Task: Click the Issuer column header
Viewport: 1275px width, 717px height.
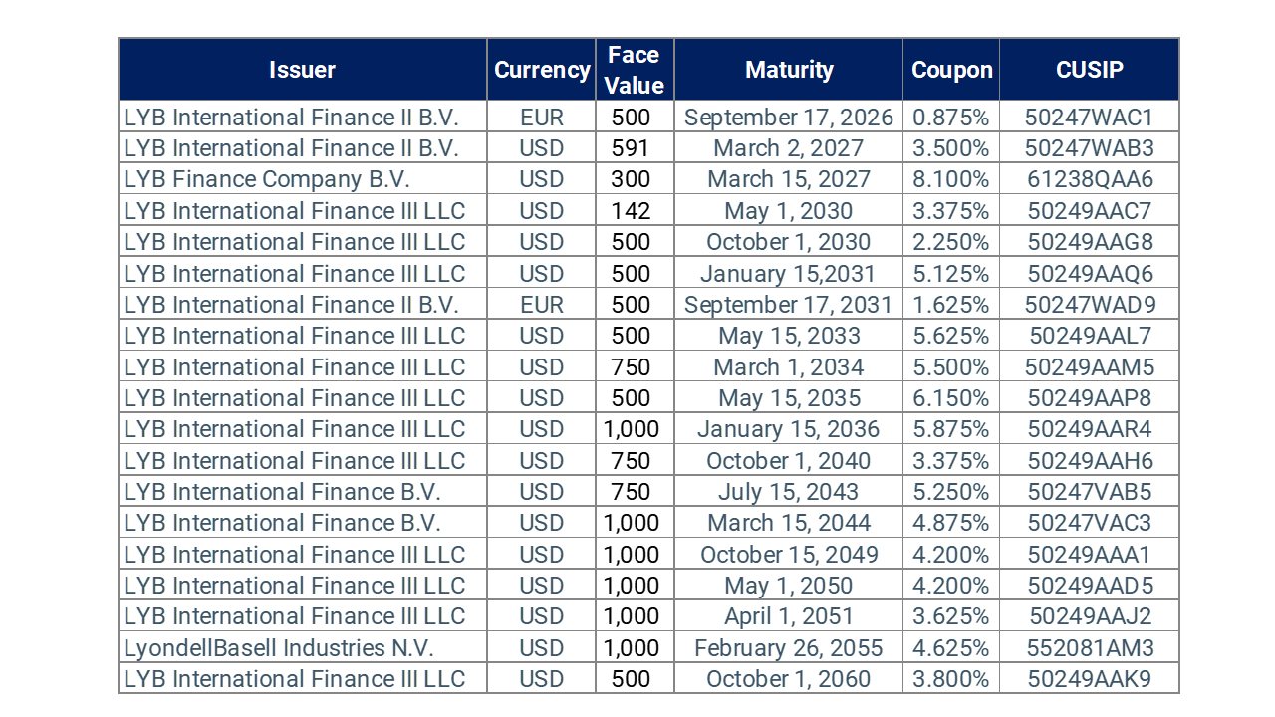Action: 302,70
